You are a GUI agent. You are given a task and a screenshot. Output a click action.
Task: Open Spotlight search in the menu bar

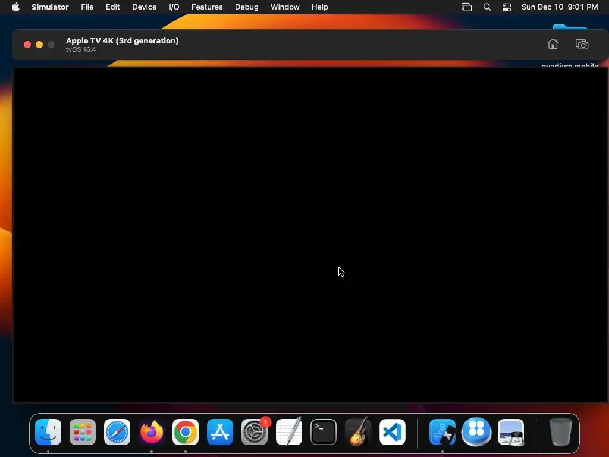[x=487, y=7]
